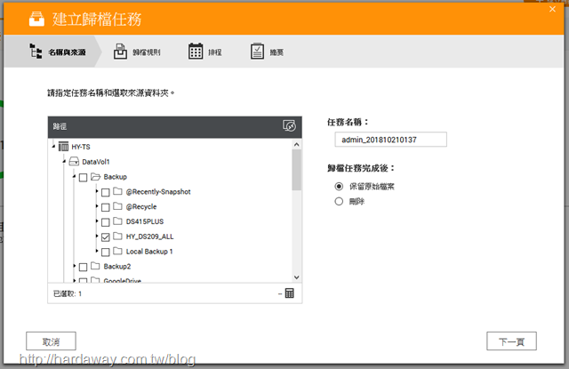
Task: Collapse the Backup folder node
Action: click(75, 176)
